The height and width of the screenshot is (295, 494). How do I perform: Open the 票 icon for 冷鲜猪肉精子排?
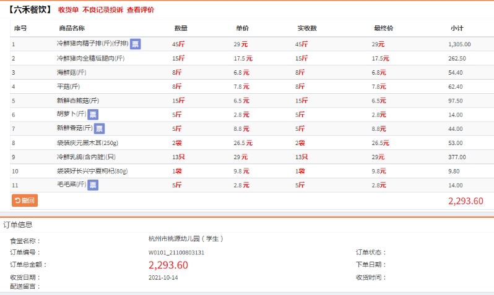[x=136, y=44]
